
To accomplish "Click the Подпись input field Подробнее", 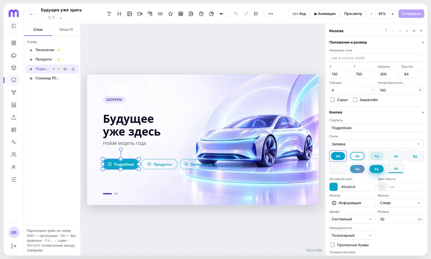I will tap(376, 128).
